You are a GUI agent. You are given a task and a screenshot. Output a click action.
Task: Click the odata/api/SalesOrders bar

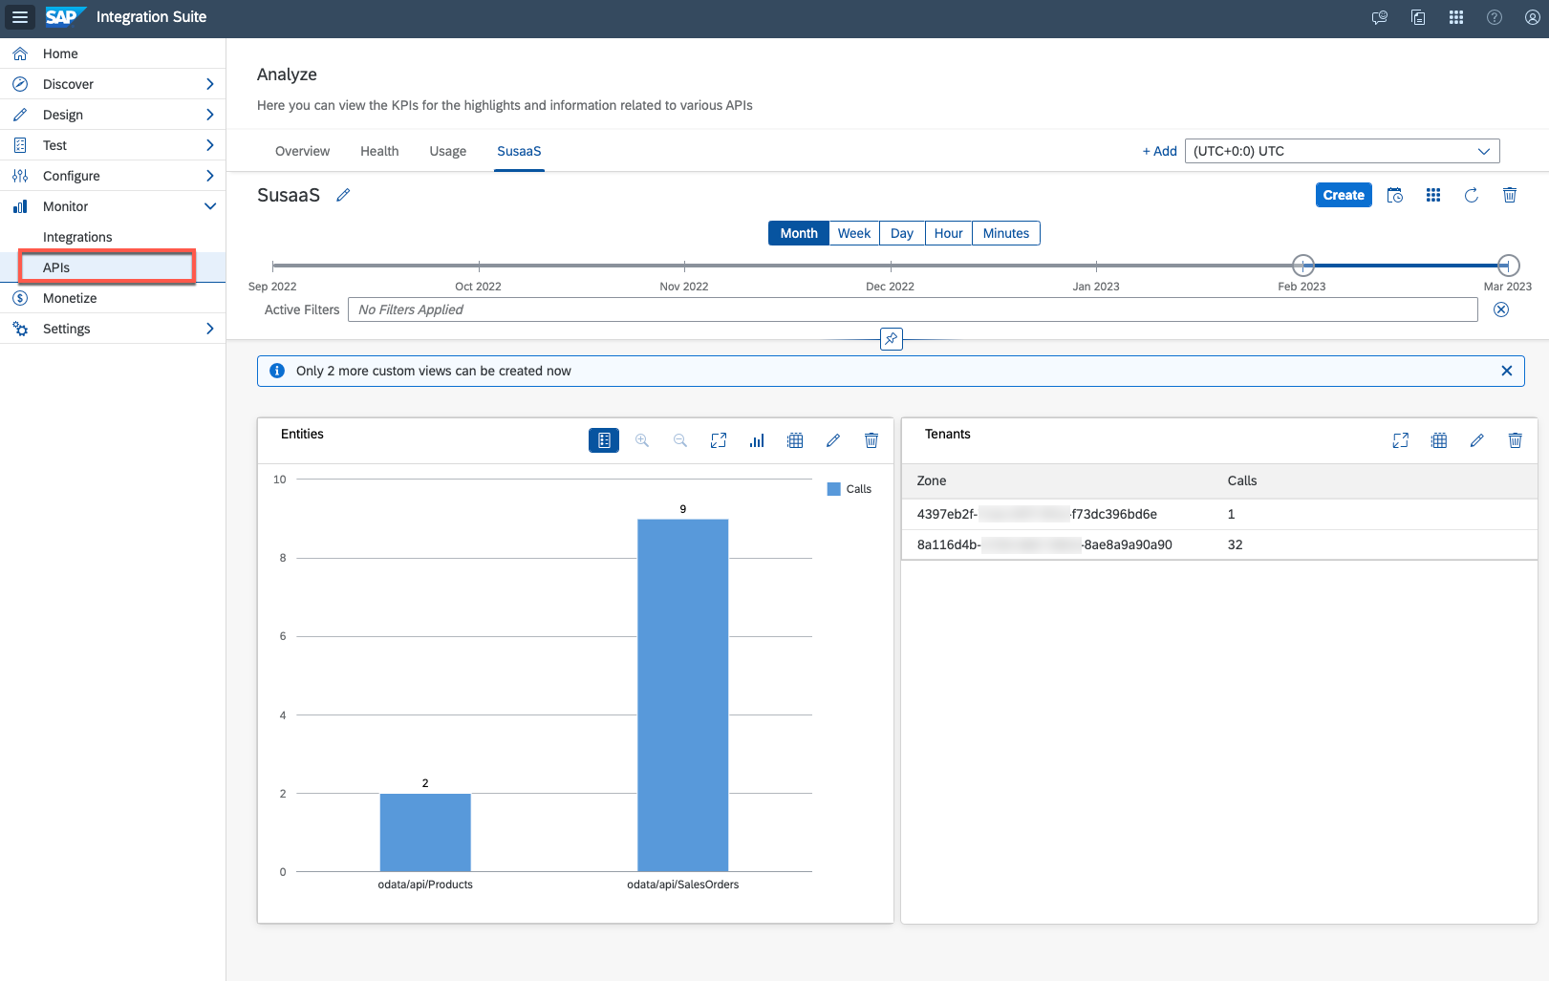(x=683, y=694)
